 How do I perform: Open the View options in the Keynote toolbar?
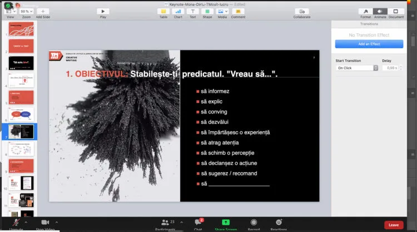(x=11, y=12)
